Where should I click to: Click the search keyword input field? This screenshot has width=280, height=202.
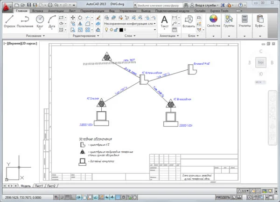click(159, 5)
